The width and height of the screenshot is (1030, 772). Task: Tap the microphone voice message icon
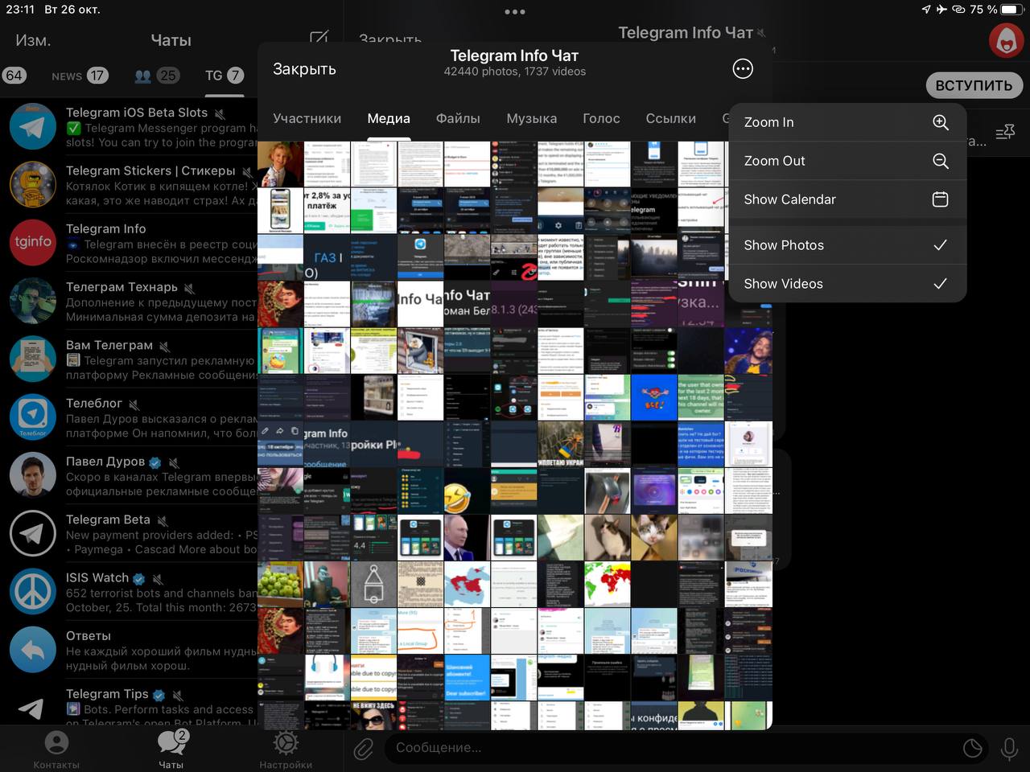(1009, 749)
